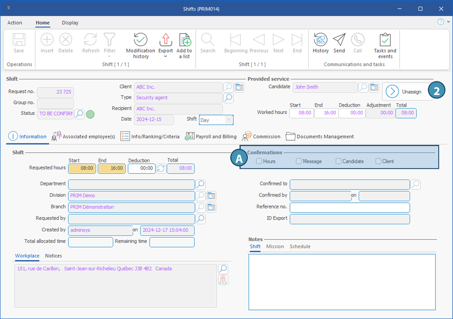The height and width of the screenshot is (319, 453).
Task: Tick the Candidate confirmation checkbox
Action: pyautogui.click(x=338, y=161)
